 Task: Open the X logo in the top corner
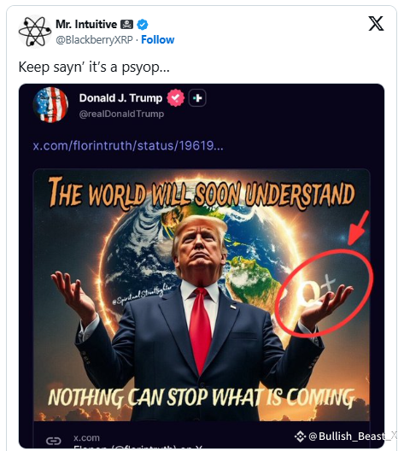pos(376,23)
